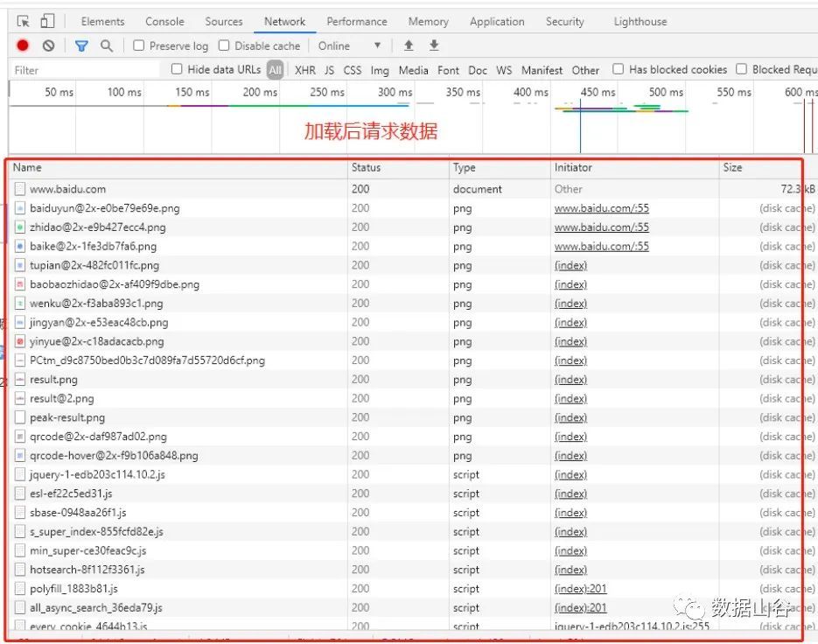Filter requests by JS
This screenshot has height=644, width=818.
point(329,70)
